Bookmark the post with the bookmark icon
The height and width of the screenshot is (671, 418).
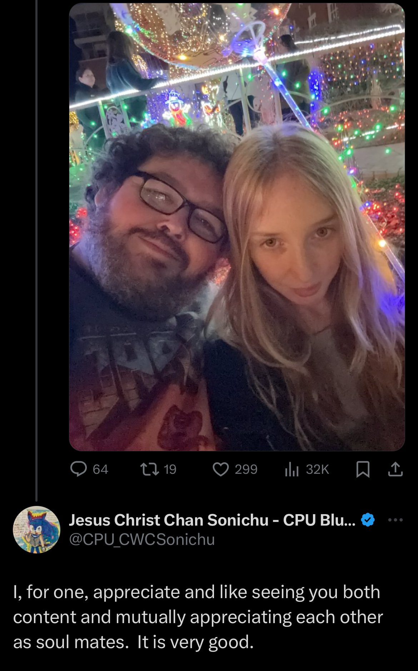[x=363, y=470]
